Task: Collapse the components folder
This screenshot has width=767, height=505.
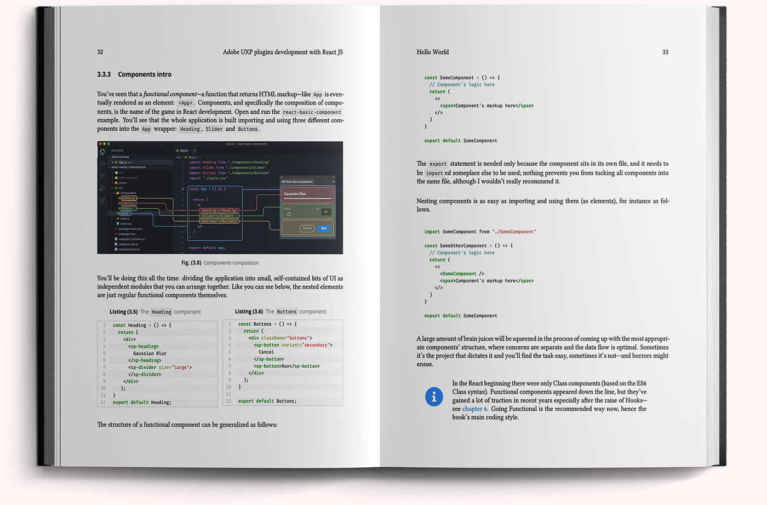Action: [115, 193]
